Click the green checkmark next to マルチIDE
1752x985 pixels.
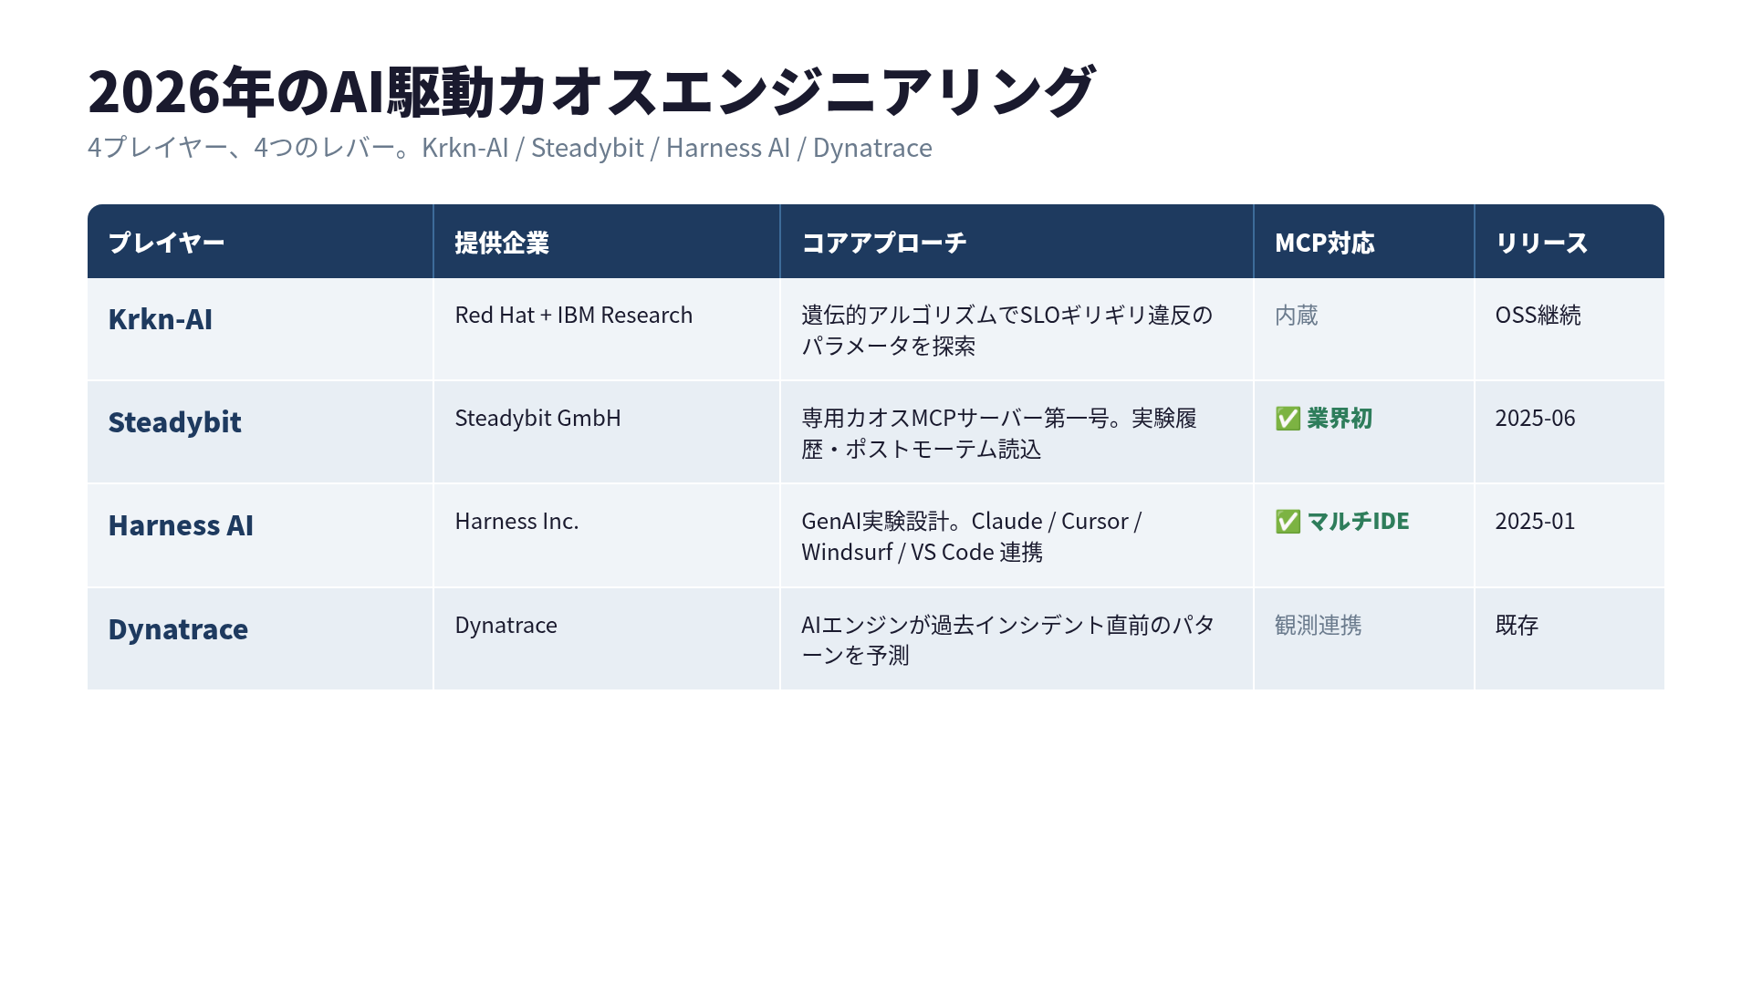1288,522
